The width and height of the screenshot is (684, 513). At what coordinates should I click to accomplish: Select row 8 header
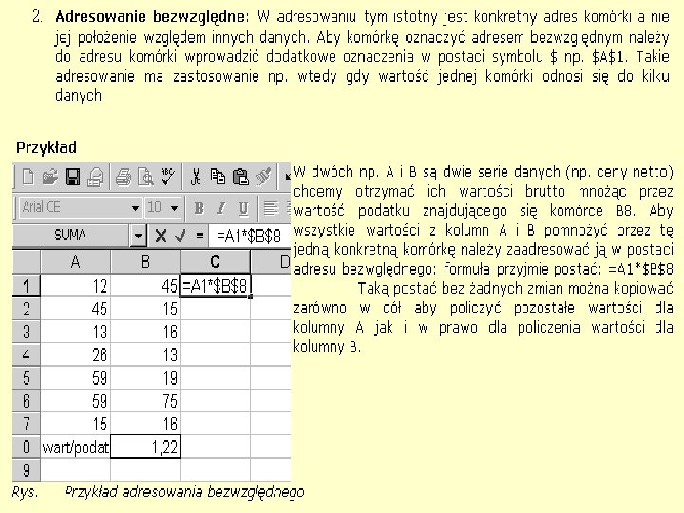[27, 446]
